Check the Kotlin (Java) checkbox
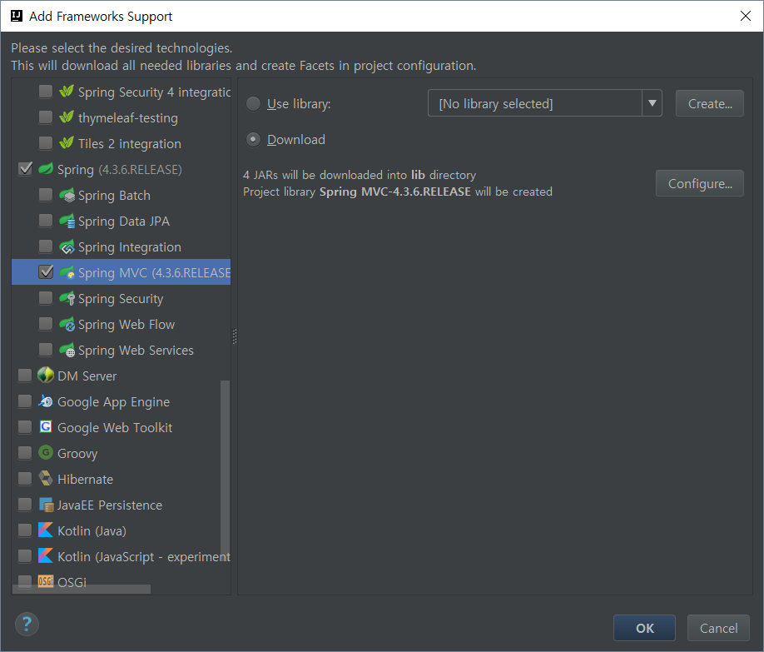 point(25,530)
